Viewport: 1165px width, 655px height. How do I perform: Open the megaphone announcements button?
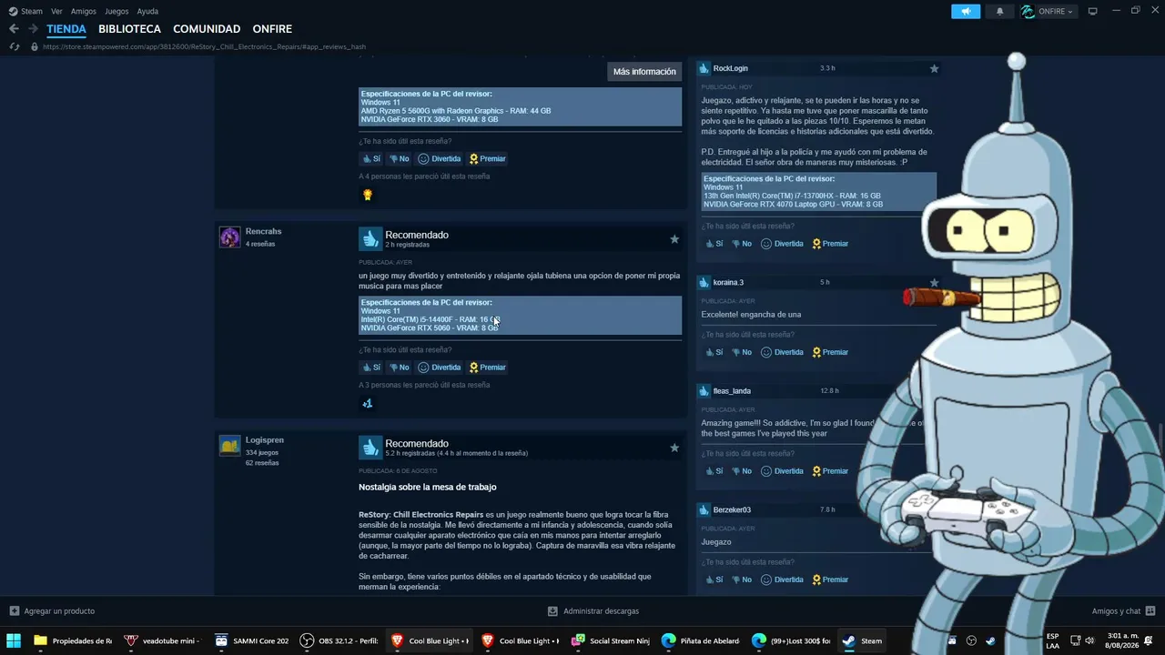coord(966,11)
